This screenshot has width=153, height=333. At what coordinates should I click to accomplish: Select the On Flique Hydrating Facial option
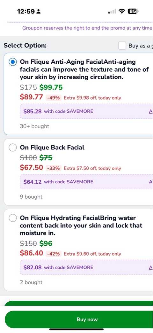tap(13, 218)
